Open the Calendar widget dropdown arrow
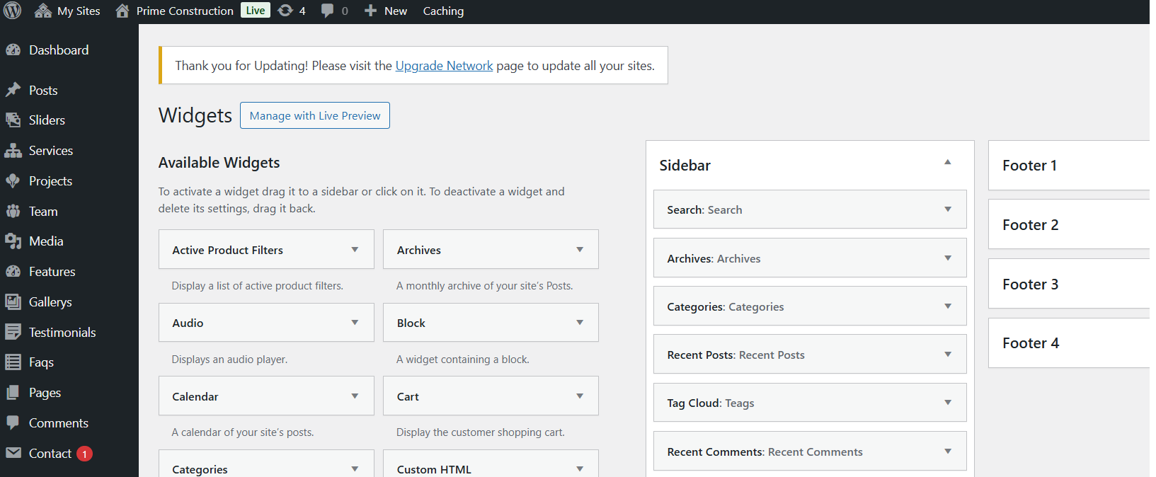Image resolution: width=1156 pixels, height=477 pixels. tap(355, 396)
